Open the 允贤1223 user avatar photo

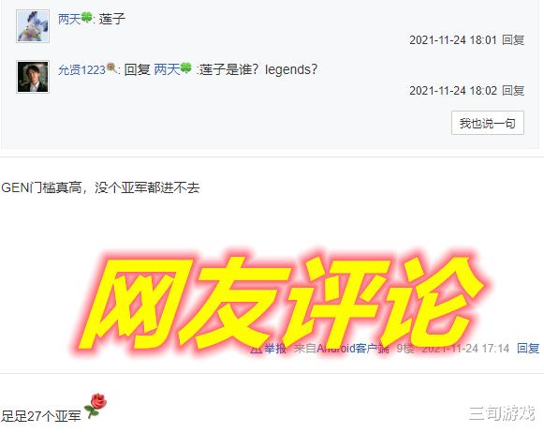click(x=33, y=77)
